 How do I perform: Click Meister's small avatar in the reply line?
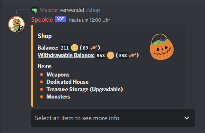34,10
